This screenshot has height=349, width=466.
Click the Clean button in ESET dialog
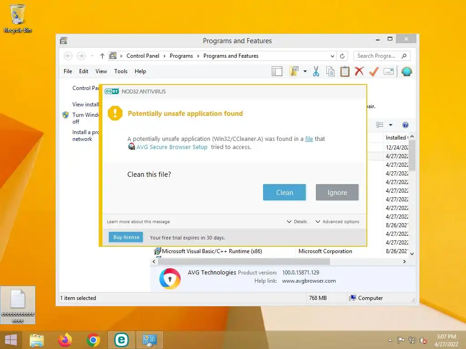(x=284, y=192)
